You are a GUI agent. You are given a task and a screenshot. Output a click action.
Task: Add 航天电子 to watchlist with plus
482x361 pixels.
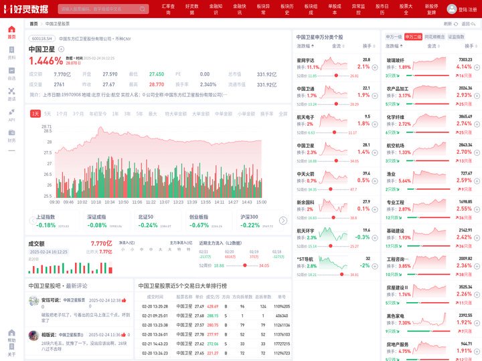click(x=375, y=124)
